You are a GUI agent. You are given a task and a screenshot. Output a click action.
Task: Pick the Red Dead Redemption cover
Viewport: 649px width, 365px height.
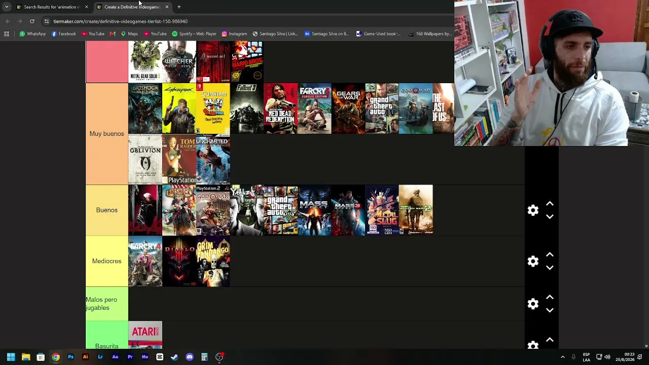280,108
